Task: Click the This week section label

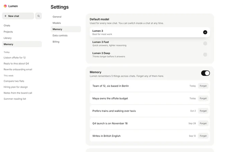Action: pyautogui.click(x=8, y=76)
